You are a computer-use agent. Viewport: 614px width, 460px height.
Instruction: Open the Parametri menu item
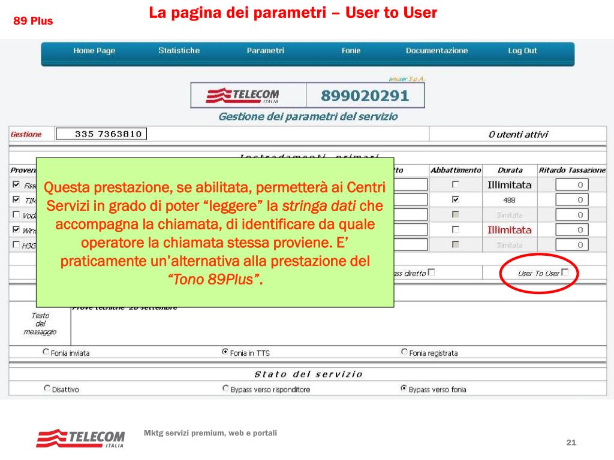tap(265, 50)
